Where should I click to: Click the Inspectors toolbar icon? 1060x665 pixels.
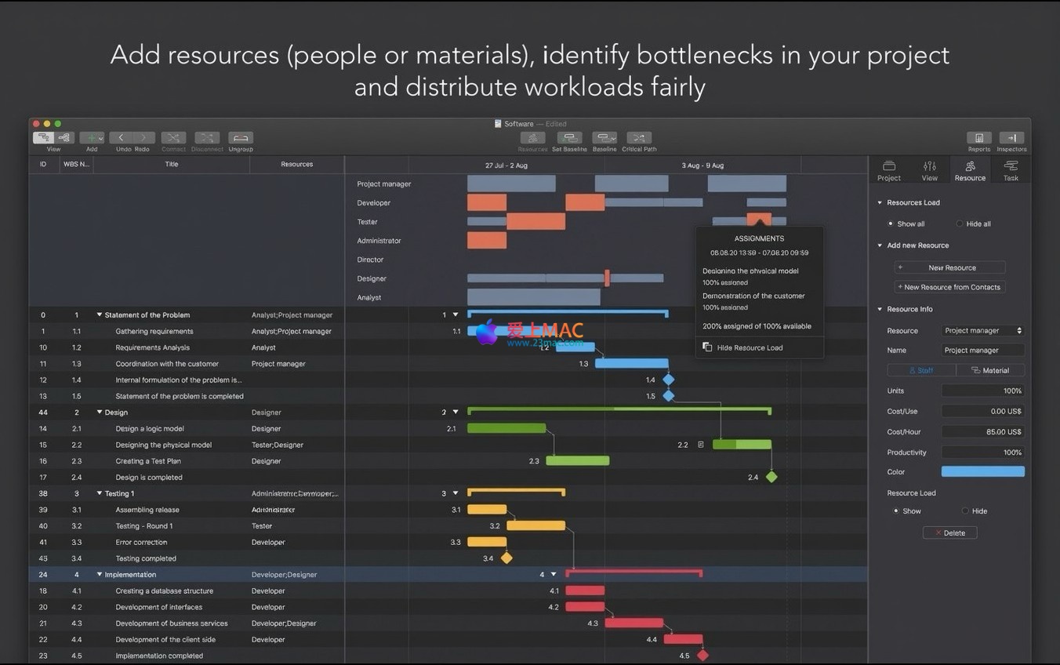[x=1011, y=138]
